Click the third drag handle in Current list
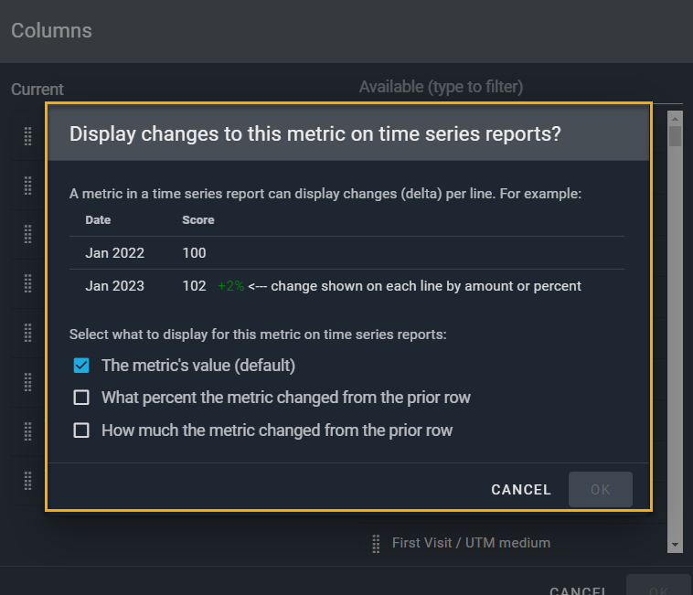Screen dimensions: 693x595 [27, 234]
